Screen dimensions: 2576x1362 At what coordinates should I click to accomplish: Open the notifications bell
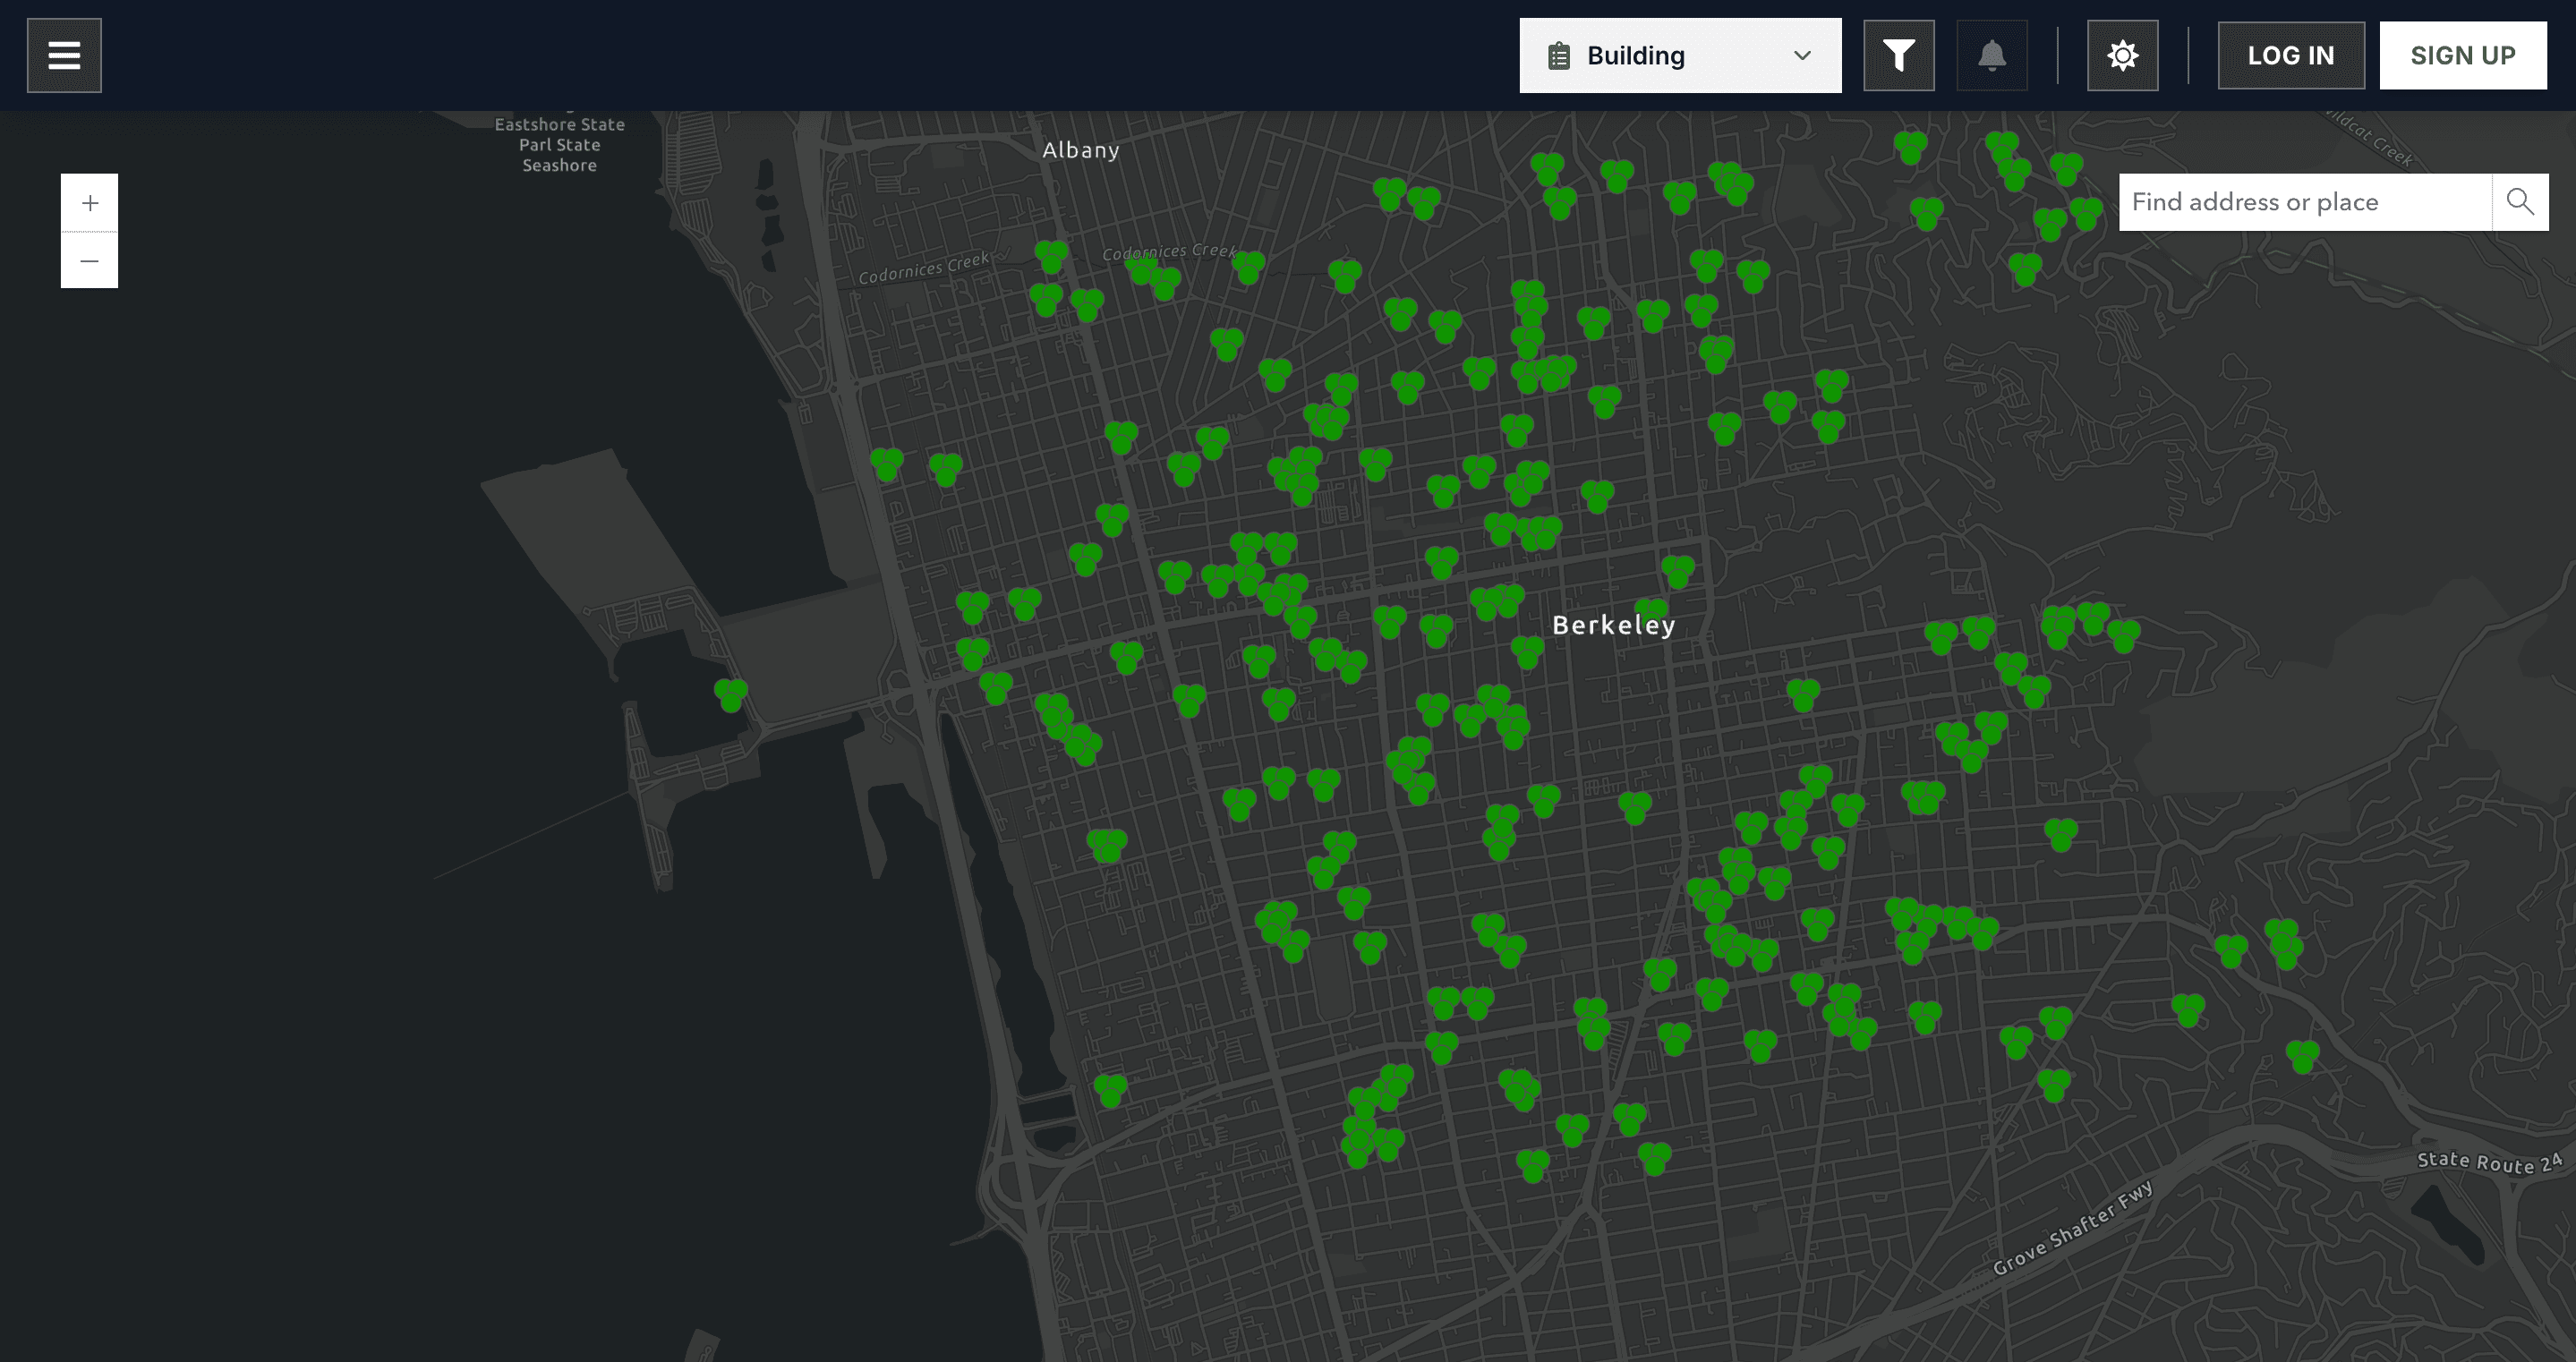click(x=1992, y=55)
